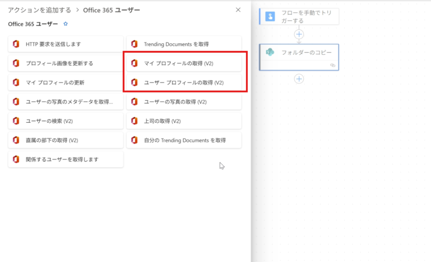The image size is (431, 262).
Task: Click Office icon of ユーザーの検索 (V2)
Action: coord(16,121)
